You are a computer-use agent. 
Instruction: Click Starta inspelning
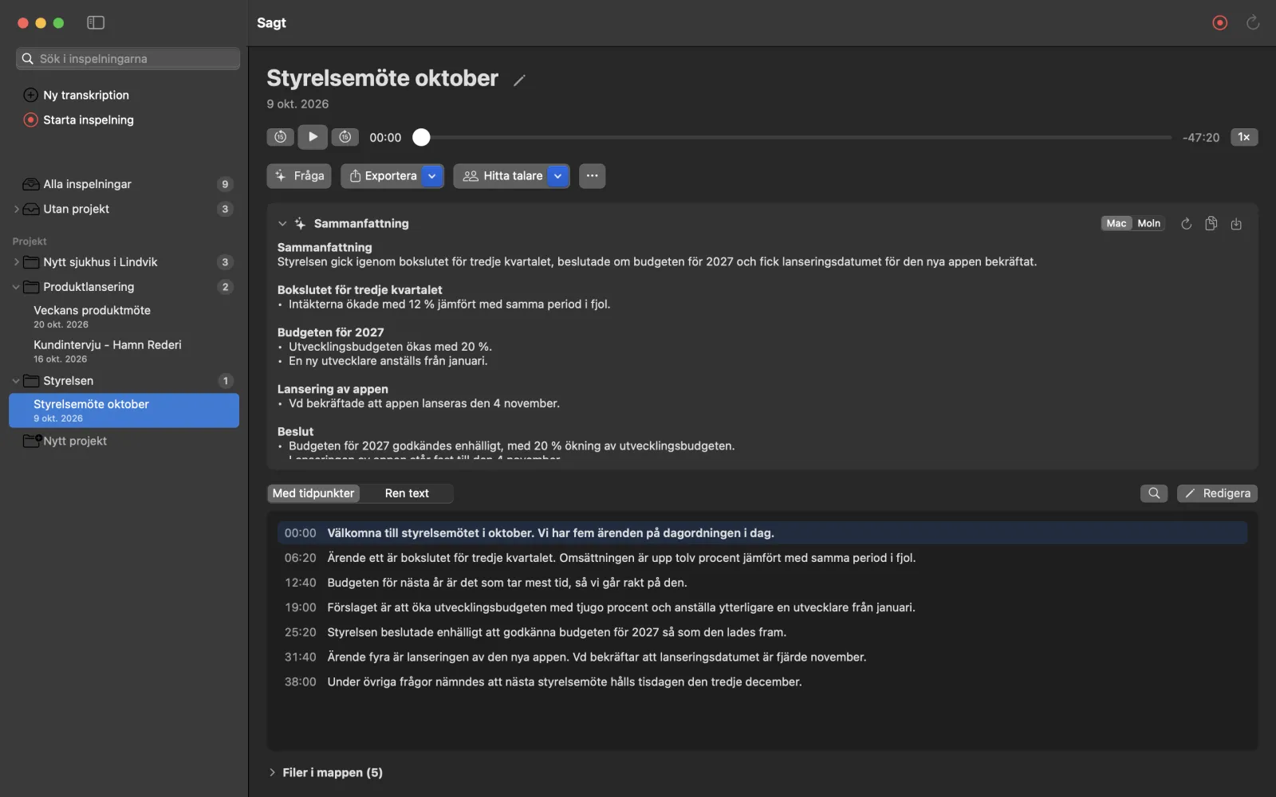79,120
